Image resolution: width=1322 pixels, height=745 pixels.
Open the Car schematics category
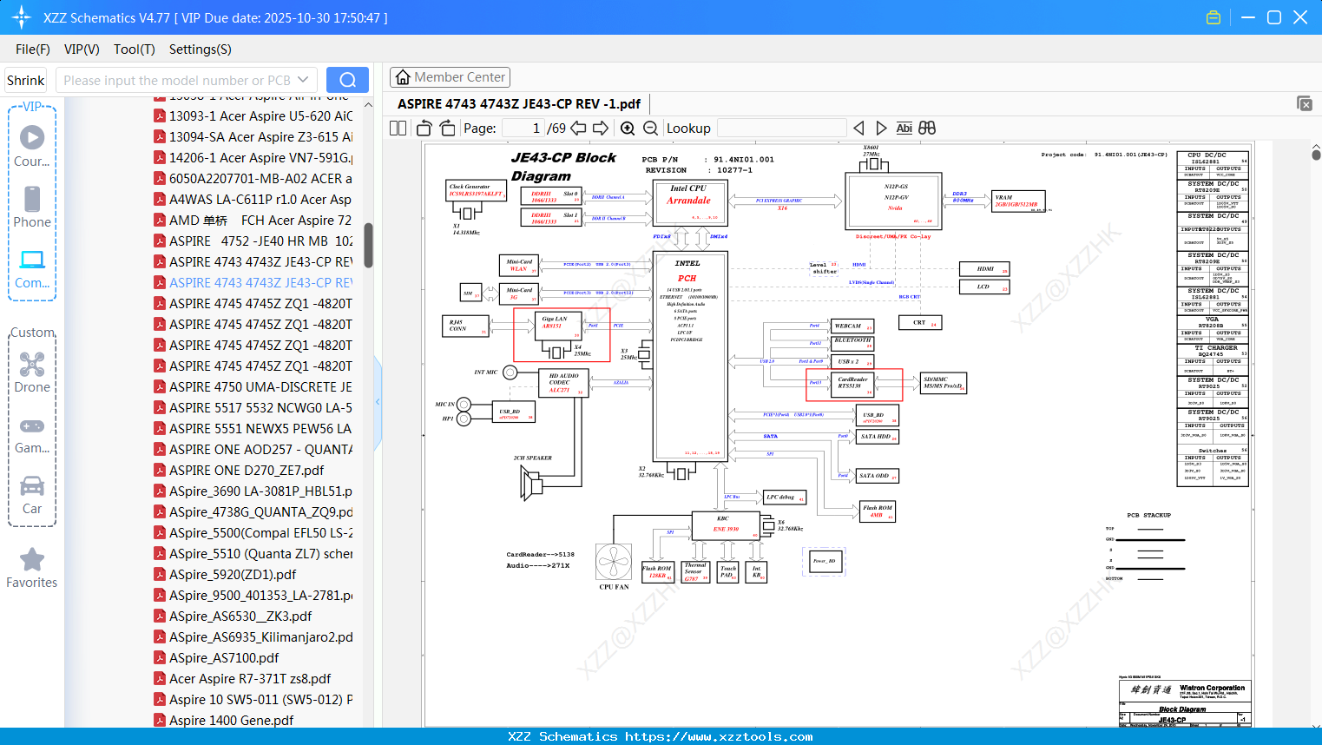pyautogui.click(x=32, y=494)
